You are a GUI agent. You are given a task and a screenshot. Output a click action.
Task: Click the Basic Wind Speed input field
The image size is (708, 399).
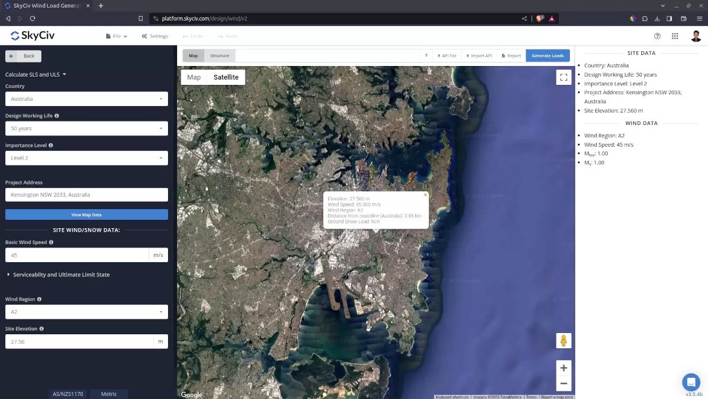click(x=77, y=255)
